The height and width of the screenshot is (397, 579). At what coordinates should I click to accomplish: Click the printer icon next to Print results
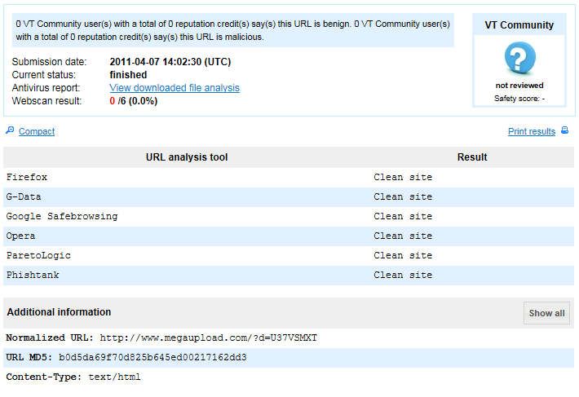(564, 130)
